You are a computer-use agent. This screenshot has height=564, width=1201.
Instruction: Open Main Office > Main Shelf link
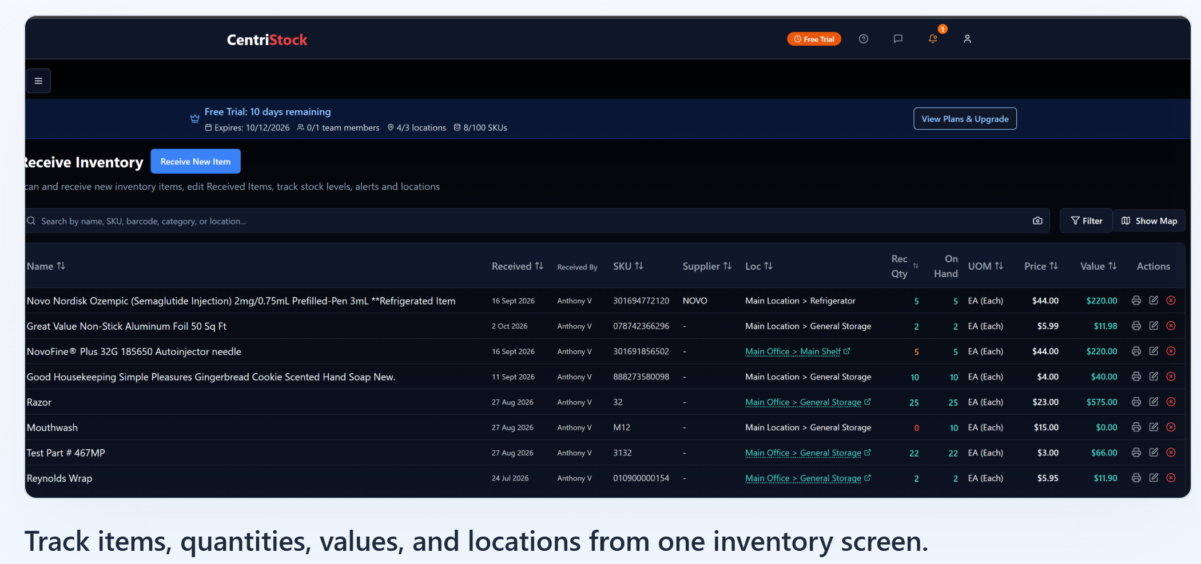tap(797, 351)
